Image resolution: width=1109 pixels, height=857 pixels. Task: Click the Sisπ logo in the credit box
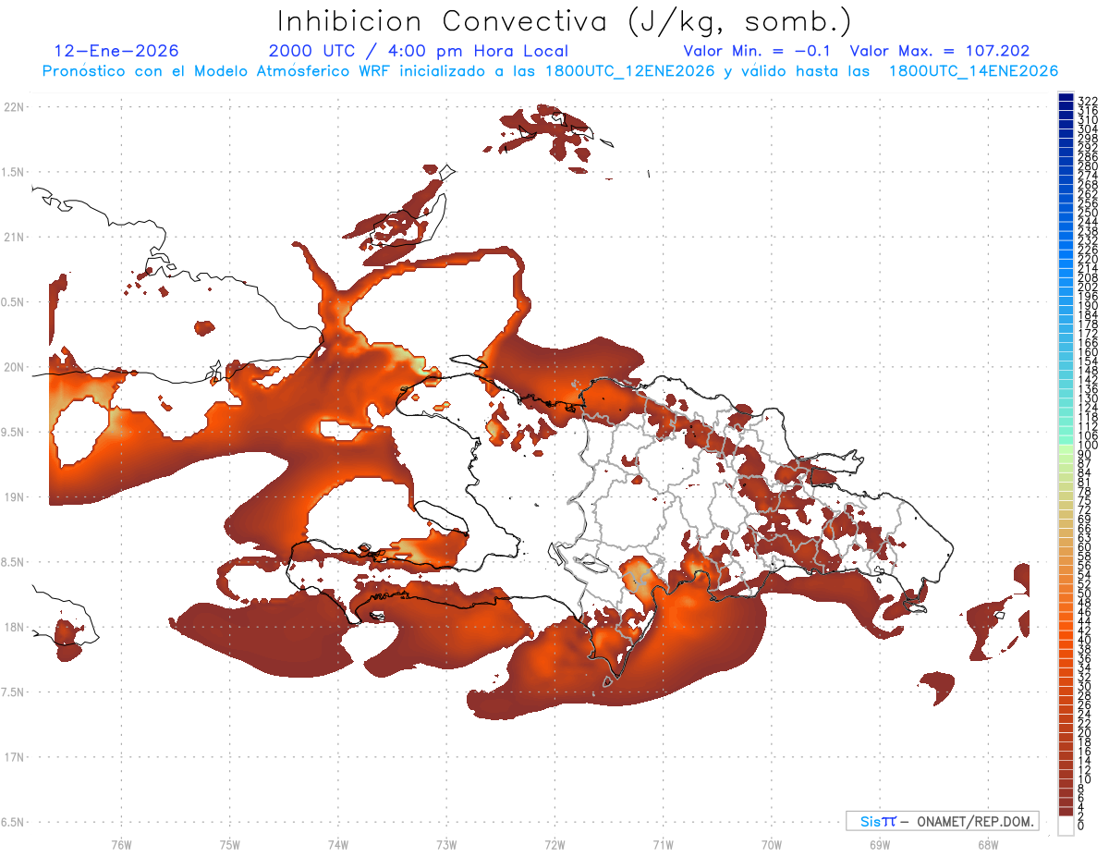(x=878, y=821)
